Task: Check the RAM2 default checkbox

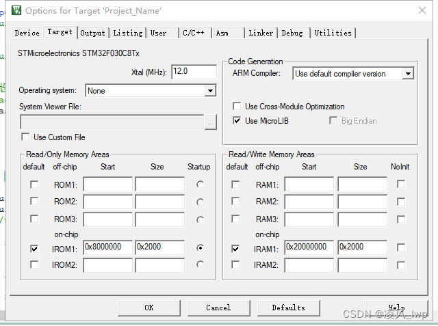Action: [x=235, y=201]
